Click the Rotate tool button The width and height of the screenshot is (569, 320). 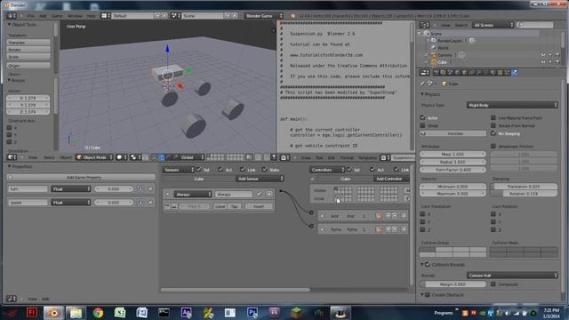tap(28, 50)
